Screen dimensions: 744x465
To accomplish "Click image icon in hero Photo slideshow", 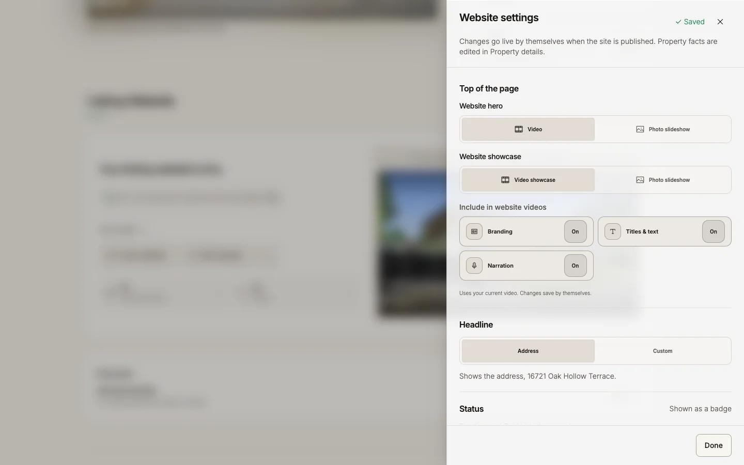I will [640, 129].
